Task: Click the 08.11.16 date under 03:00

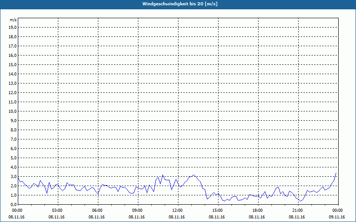Action: click(57, 217)
